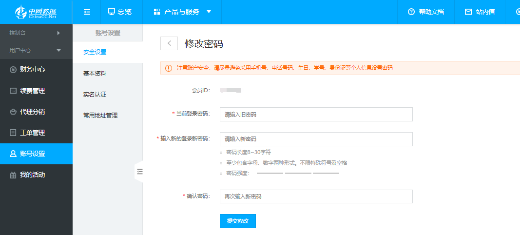Expand the 产品与服务 dropdown menu

[x=182, y=12]
